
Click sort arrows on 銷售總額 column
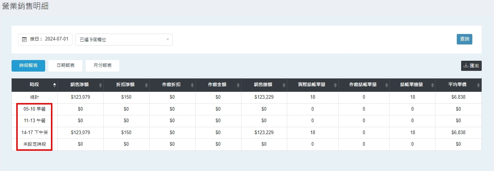pyautogui.click(x=284, y=85)
